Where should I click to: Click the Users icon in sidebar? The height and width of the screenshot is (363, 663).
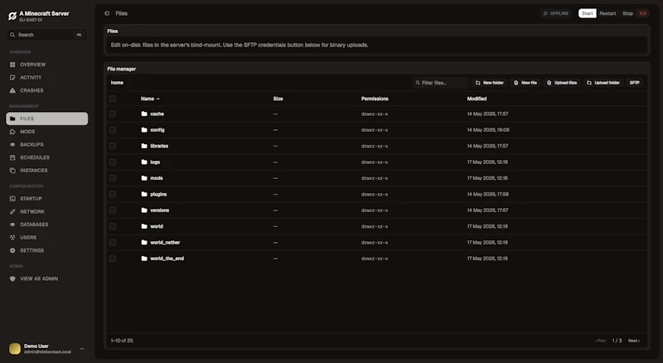[12, 237]
